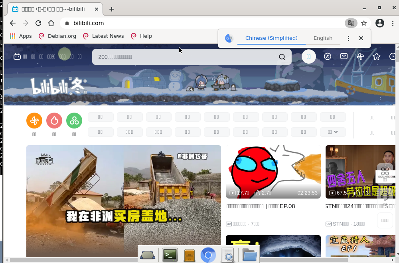This screenshot has width=399, height=263.
Task: Open the treasure hunter EP1 thumbnail
Action: (x=360, y=246)
